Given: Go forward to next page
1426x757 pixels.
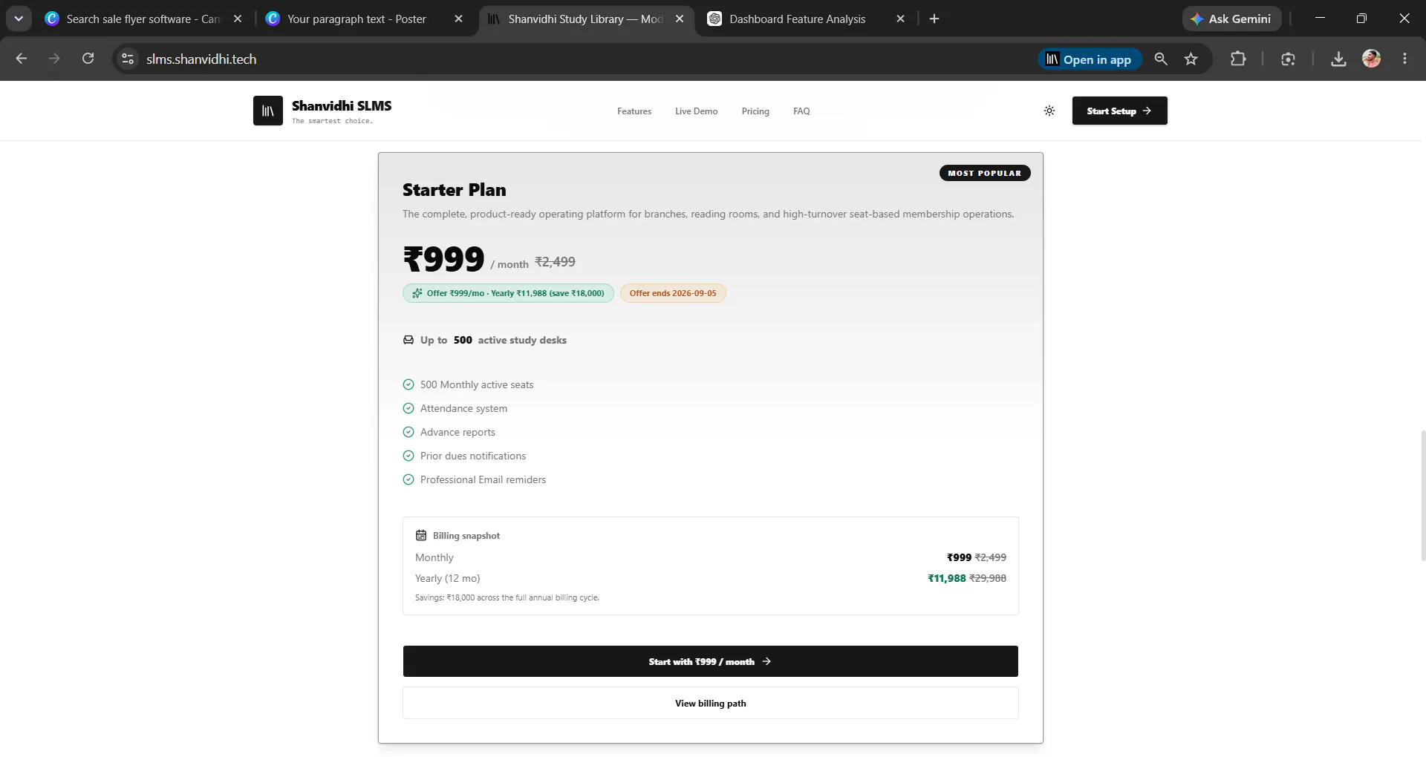Looking at the screenshot, I should [54, 59].
